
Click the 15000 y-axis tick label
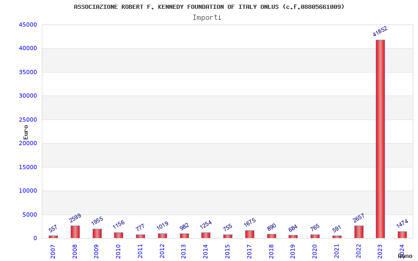pos(28,167)
